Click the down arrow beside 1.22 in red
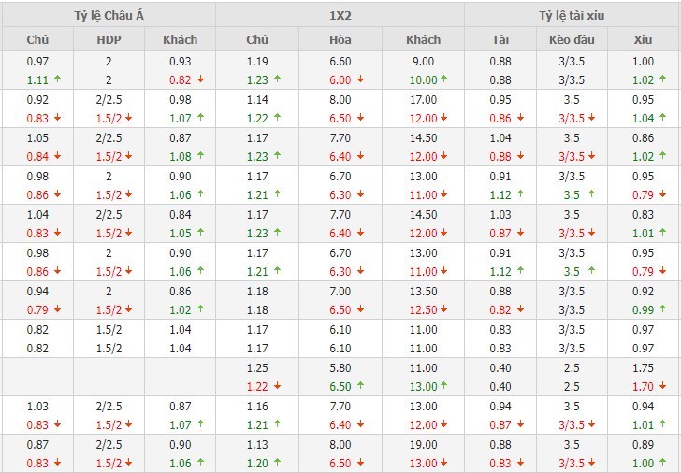 click(x=275, y=386)
